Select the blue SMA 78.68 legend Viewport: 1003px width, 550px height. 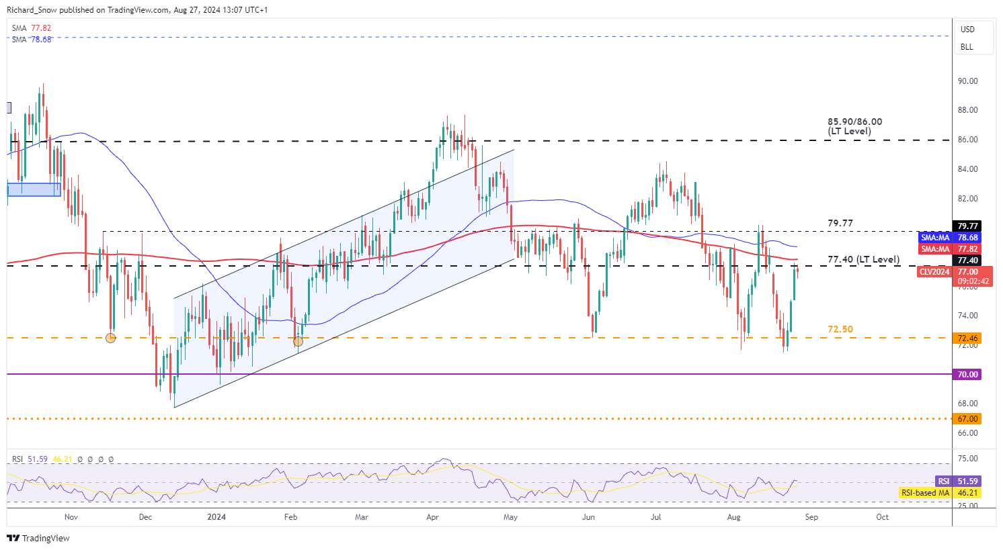point(32,40)
